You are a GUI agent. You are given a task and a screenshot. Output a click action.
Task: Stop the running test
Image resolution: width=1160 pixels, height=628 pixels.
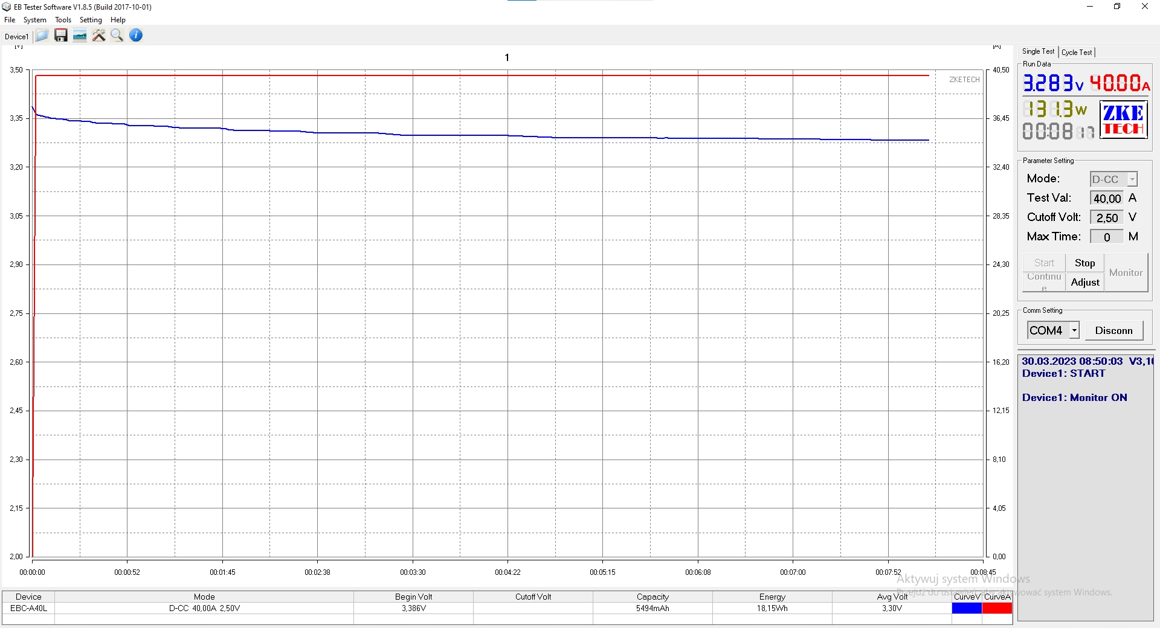[1084, 263]
